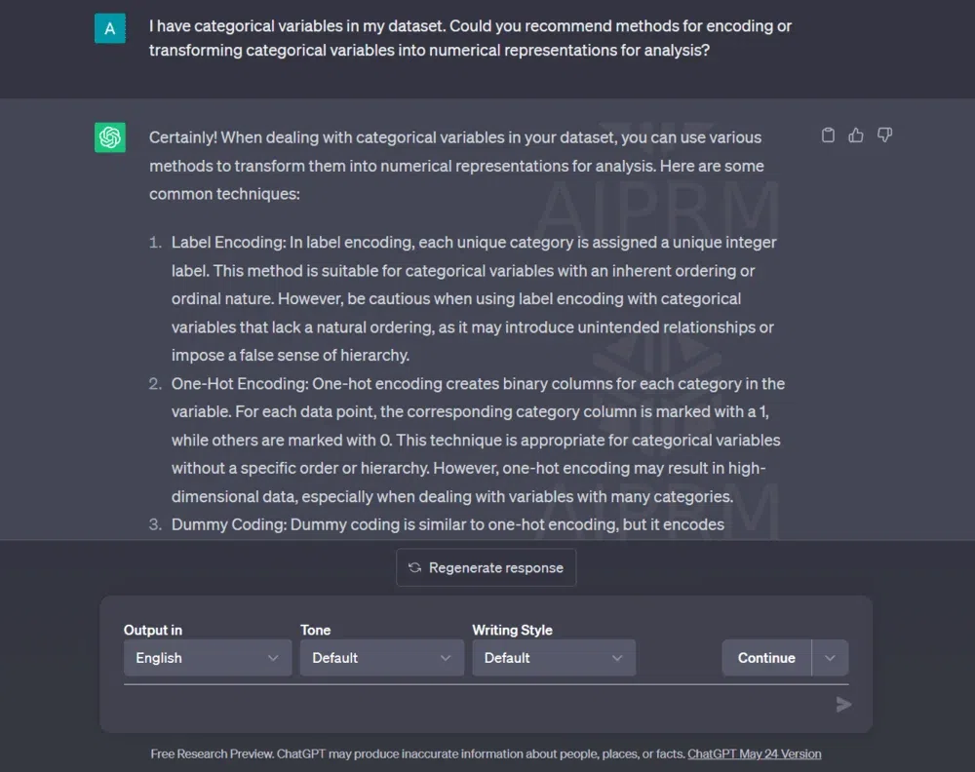Click the user avatar labeled A
975x772 pixels.
point(110,28)
